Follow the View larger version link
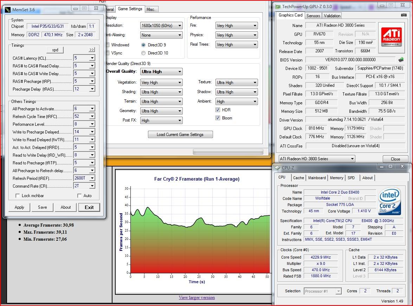This screenshot has width=413, height=306. tap(196, 298)
